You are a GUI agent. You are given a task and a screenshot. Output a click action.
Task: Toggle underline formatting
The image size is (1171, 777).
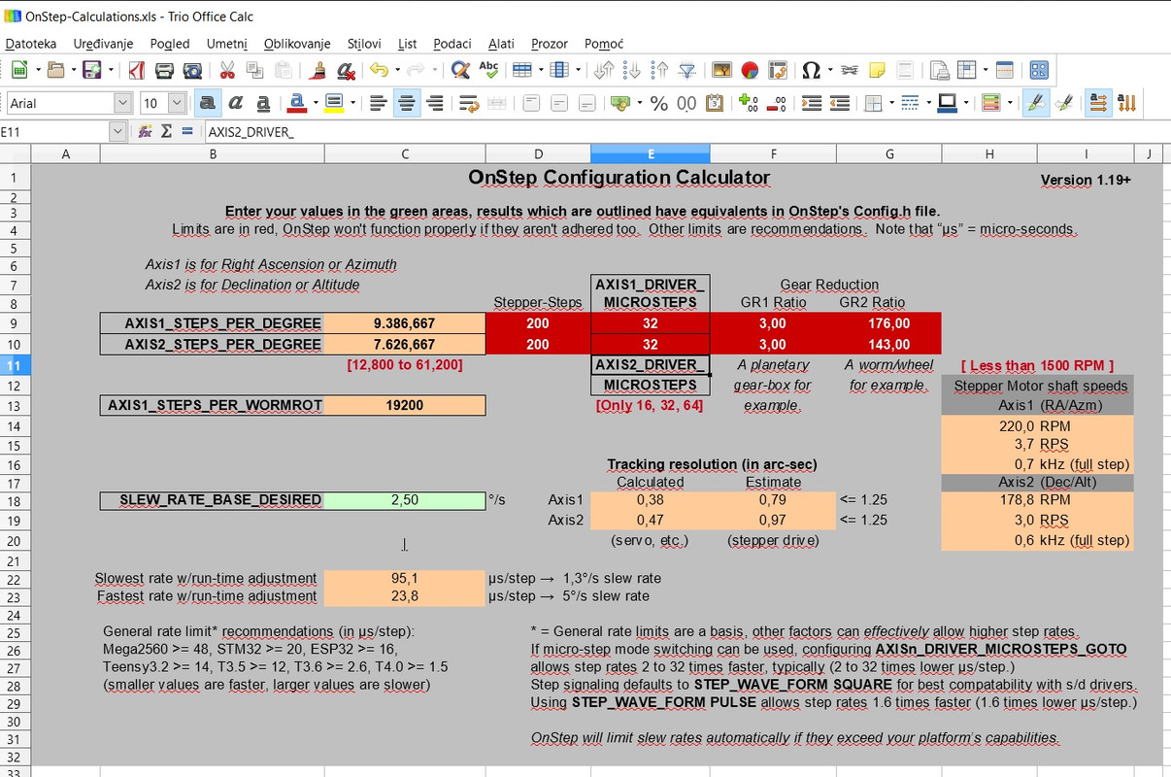point(263,103)
